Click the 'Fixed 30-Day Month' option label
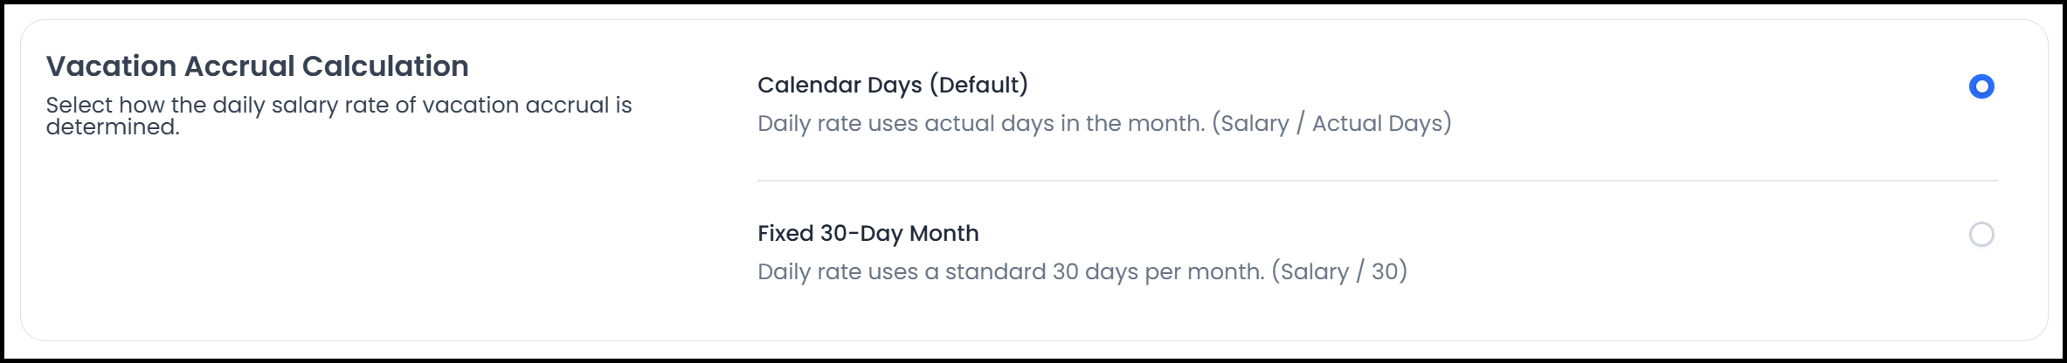This screenshot has height=363, width=2067. click(x=868, y=233)
